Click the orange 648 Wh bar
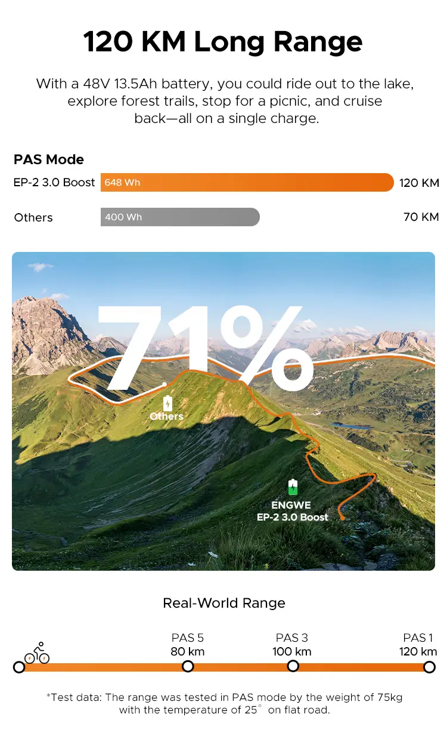The image size is (447, 751). click(247, 182)
